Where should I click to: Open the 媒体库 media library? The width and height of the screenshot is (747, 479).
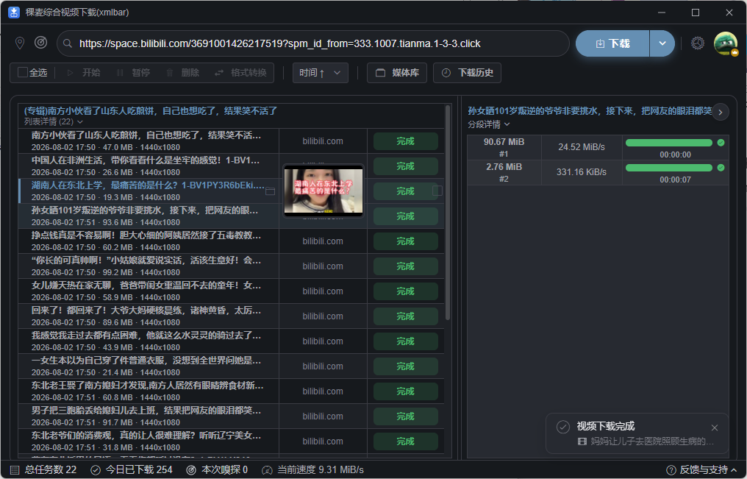pyautogui.click(x=397, y=73)
